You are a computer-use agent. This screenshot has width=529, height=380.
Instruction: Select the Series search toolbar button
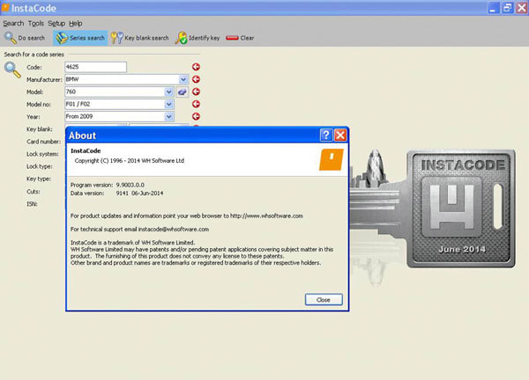tap(80, 38)
